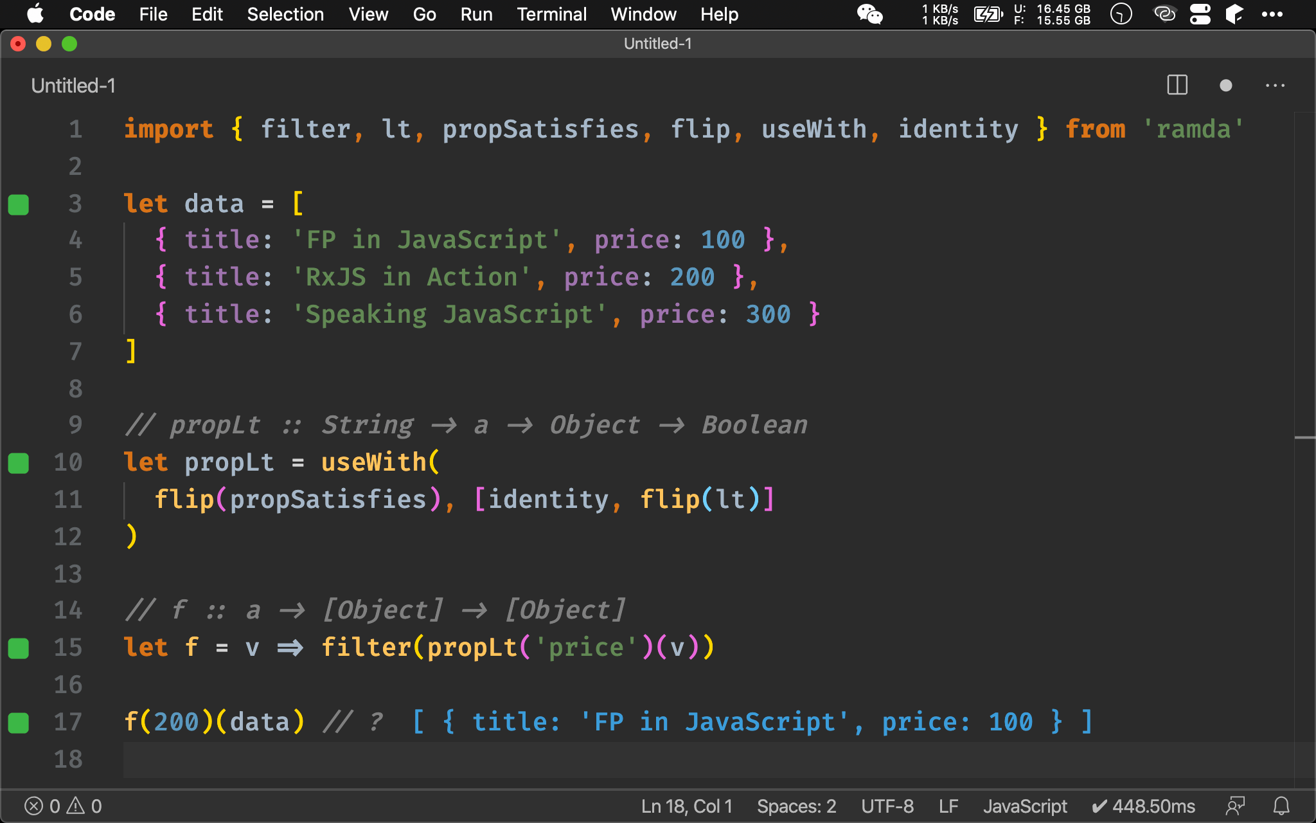Open the Code application menu
Image resolution: width=1316 pixels, height=823 pixels.
point(92,14)
